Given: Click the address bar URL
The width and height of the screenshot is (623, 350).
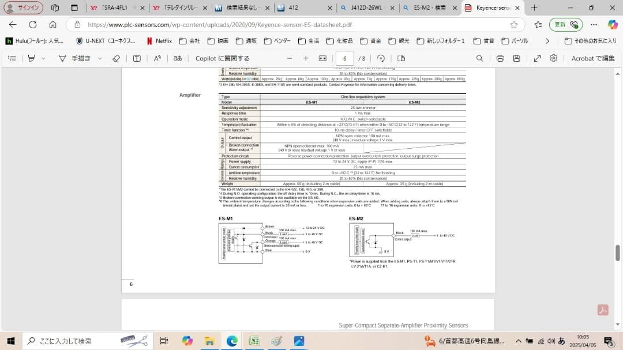Looking at the screenshot, I should pos(220,25).
